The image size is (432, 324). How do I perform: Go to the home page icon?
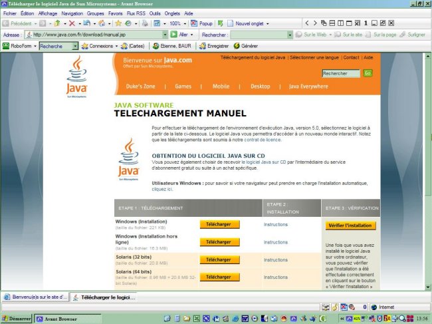102,23
